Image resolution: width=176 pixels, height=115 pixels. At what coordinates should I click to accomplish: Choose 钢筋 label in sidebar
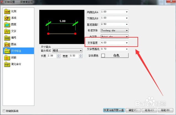14,57
